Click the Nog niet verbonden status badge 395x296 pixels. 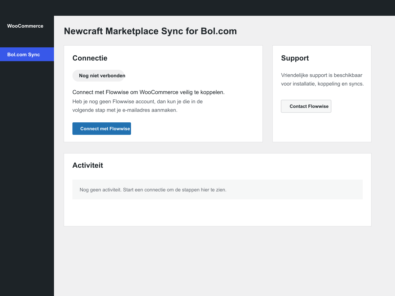pyautogui.click(x=98, y=76)
